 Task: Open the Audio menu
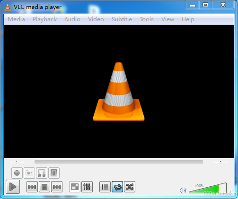(x=72, y=19)
